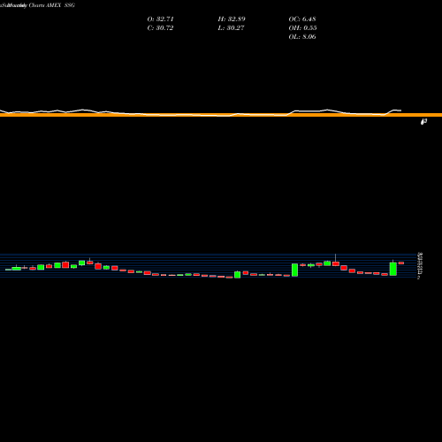The image size is (442, 442).
Task: Click the OH: 0.55 value
Action: (x=302, y=28)
